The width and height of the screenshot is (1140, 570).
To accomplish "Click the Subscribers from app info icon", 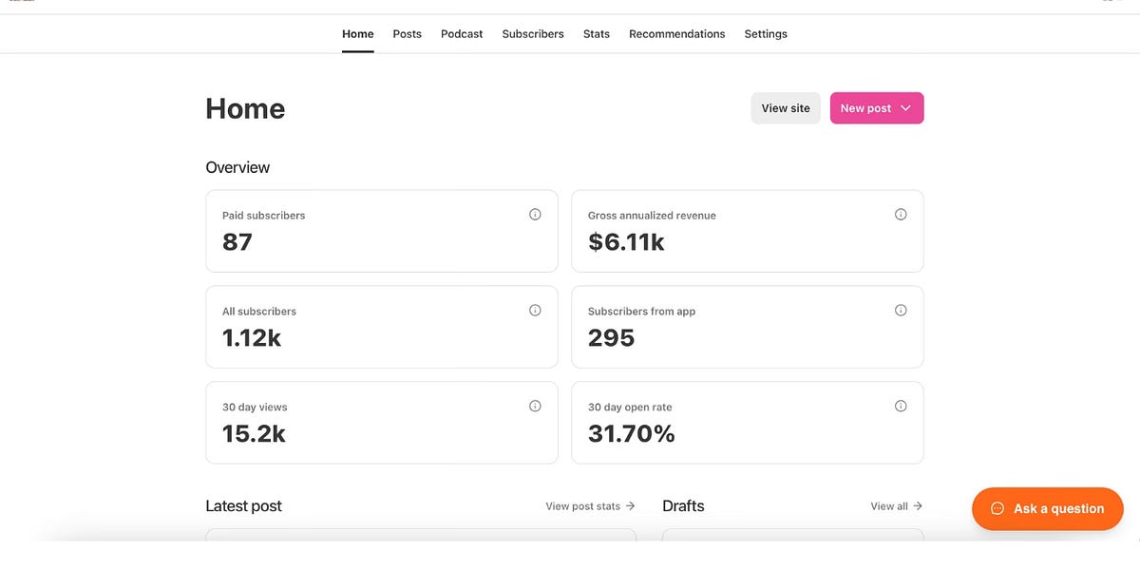I will (900, 309).
